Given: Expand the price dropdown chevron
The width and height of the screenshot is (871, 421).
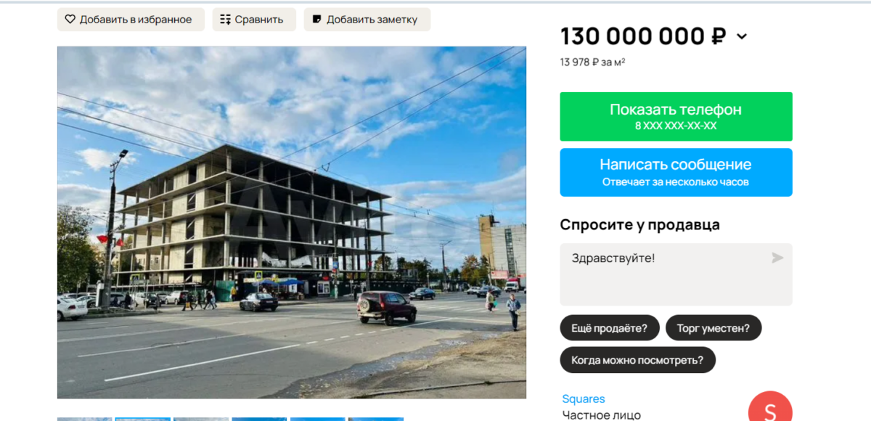Looking at the screenshot, I should coord(741,36).
